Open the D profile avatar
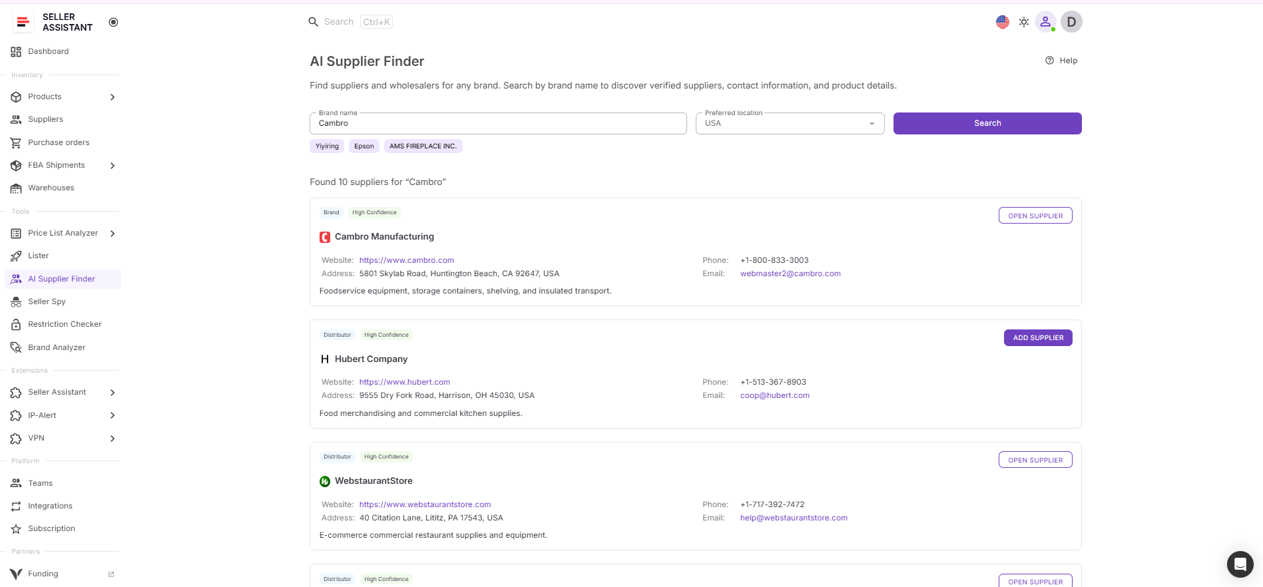The width and height of the screenshot is (1263, 587). pos(1071,22)
